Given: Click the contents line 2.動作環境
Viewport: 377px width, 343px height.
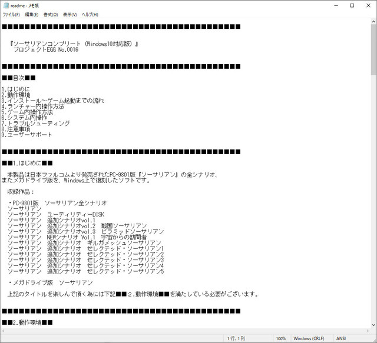Looking at the screenshot, I should click(16, 95).
